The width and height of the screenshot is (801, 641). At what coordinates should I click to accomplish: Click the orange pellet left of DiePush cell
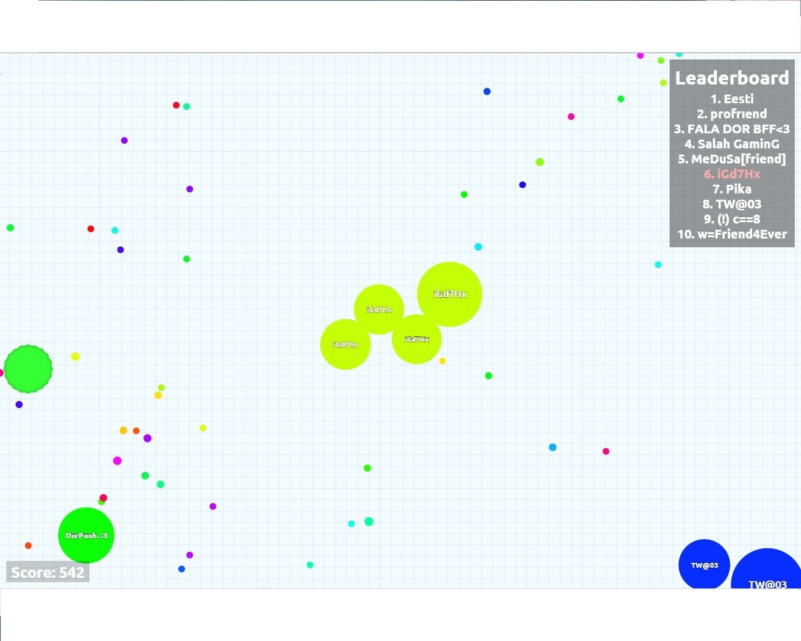[x=28, y=546]
